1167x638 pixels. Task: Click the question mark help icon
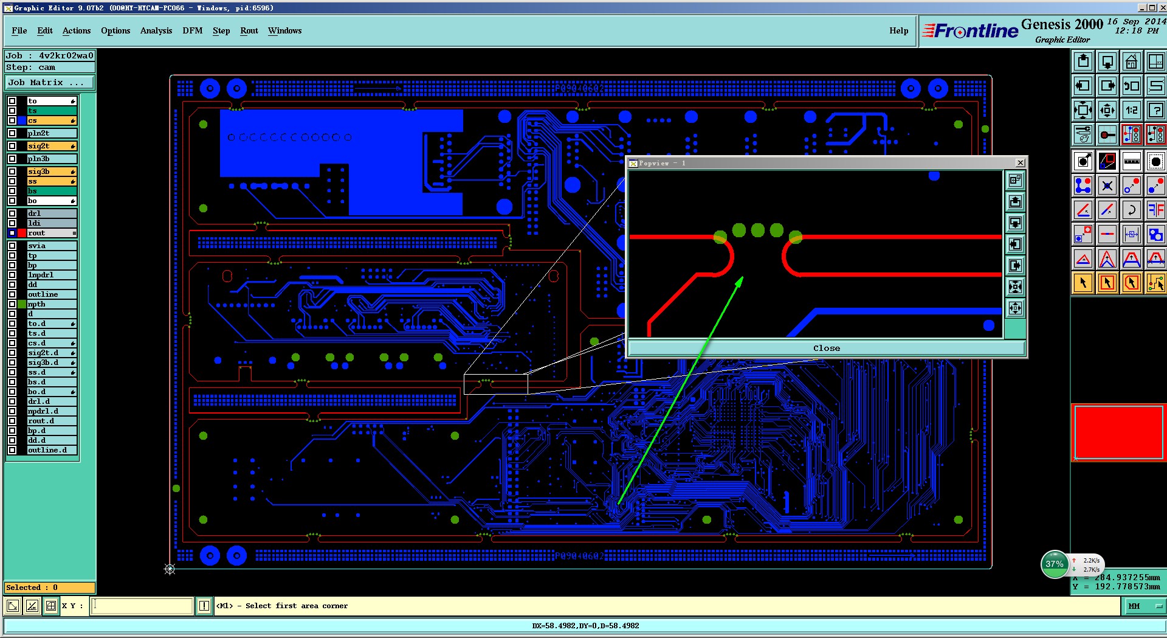(x=1155, y=110)
